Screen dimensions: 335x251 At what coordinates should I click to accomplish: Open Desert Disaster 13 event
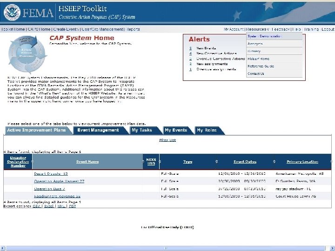(51, 174)
